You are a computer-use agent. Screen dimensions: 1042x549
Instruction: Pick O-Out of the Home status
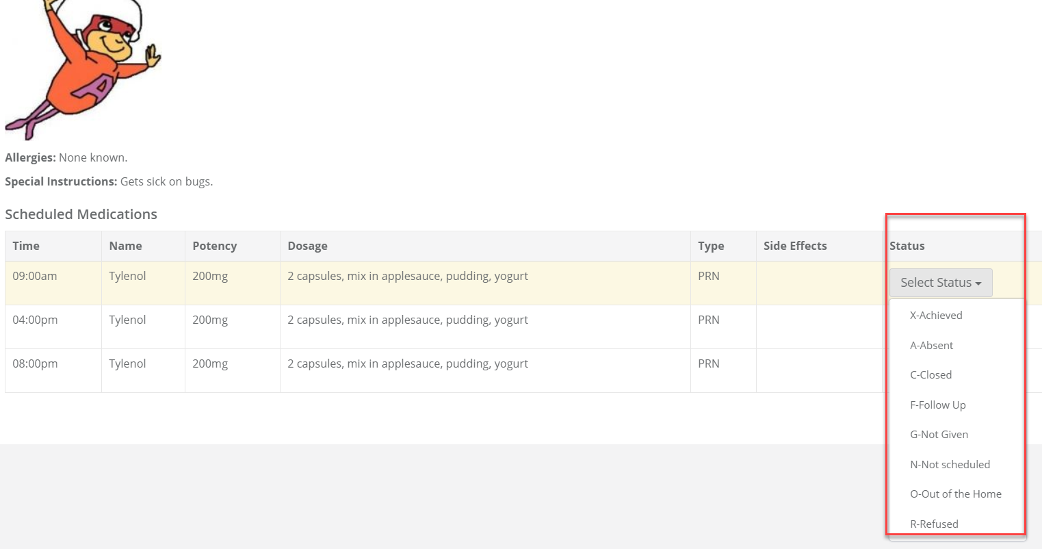coord(955,494)
